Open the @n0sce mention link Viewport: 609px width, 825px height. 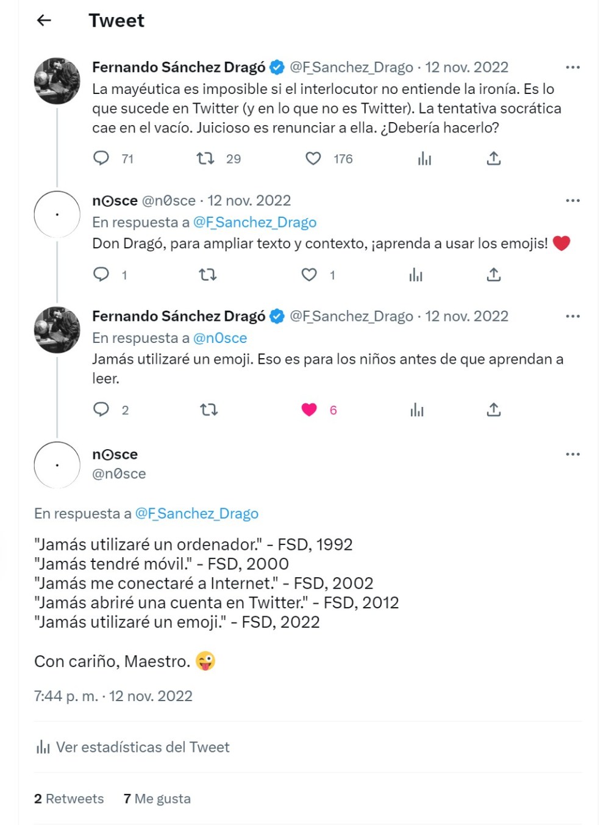point(220,338)
